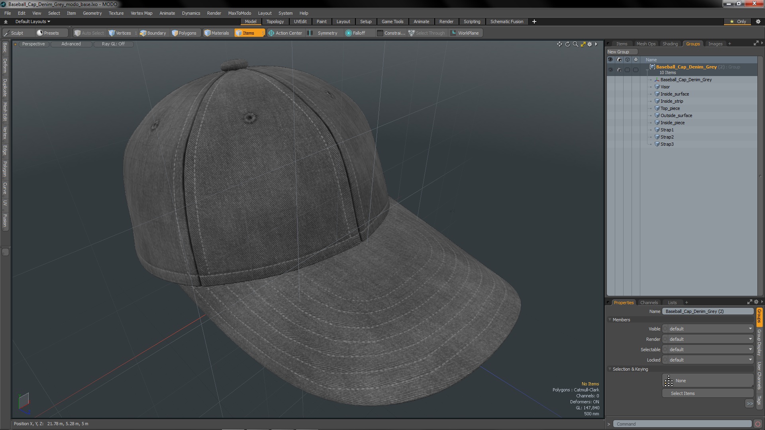Open Action Center options
This screenshot has width=765, height=430.
click(x=285, y=33)
